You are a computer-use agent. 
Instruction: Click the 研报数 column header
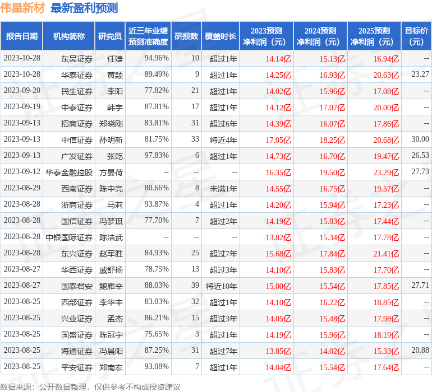tap(186, 36)
